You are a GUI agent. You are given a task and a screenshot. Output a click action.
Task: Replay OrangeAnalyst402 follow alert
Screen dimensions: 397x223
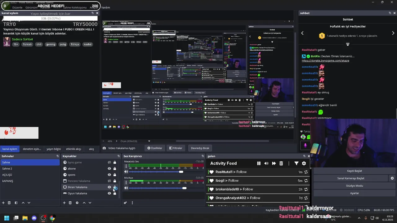click(306, 198)
